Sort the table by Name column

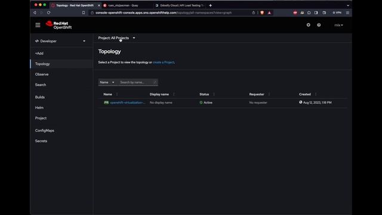(x=107, y=94)
